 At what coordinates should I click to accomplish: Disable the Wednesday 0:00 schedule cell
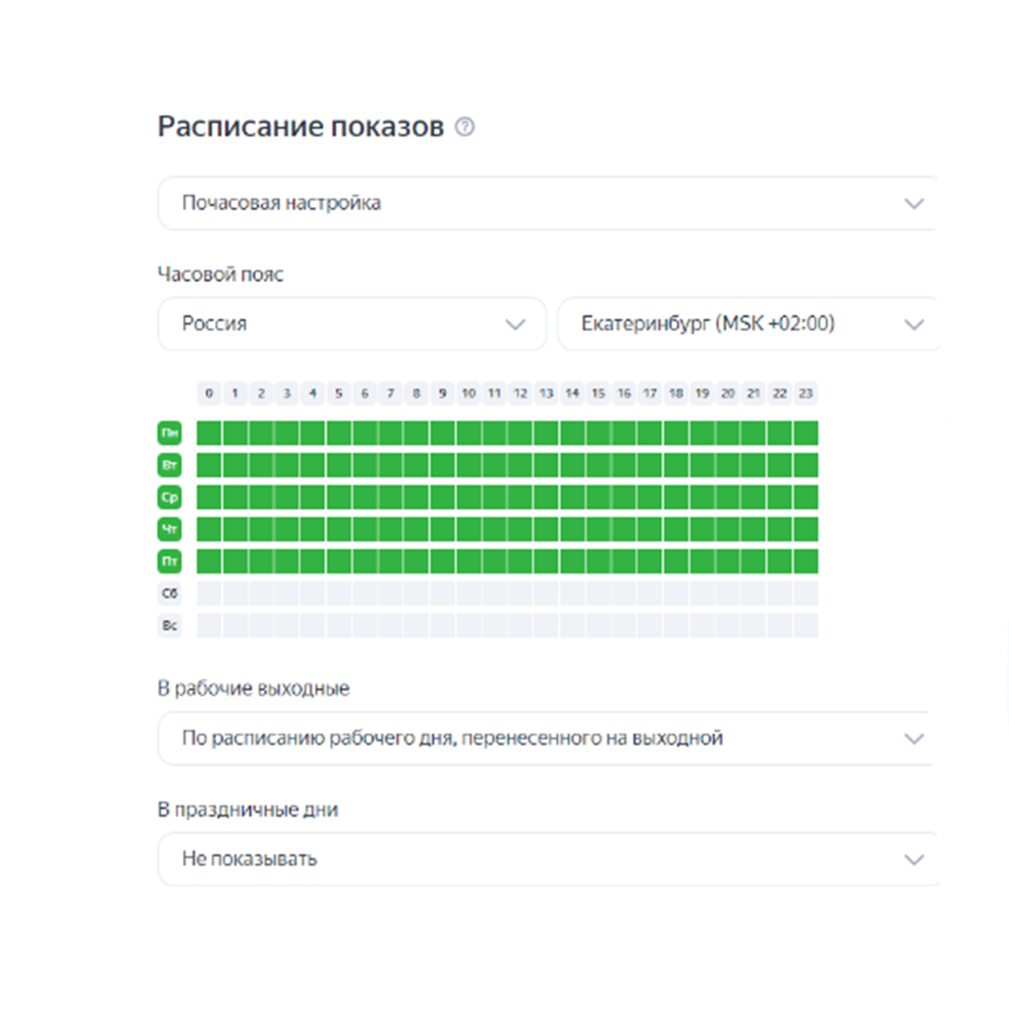[208, 497]
